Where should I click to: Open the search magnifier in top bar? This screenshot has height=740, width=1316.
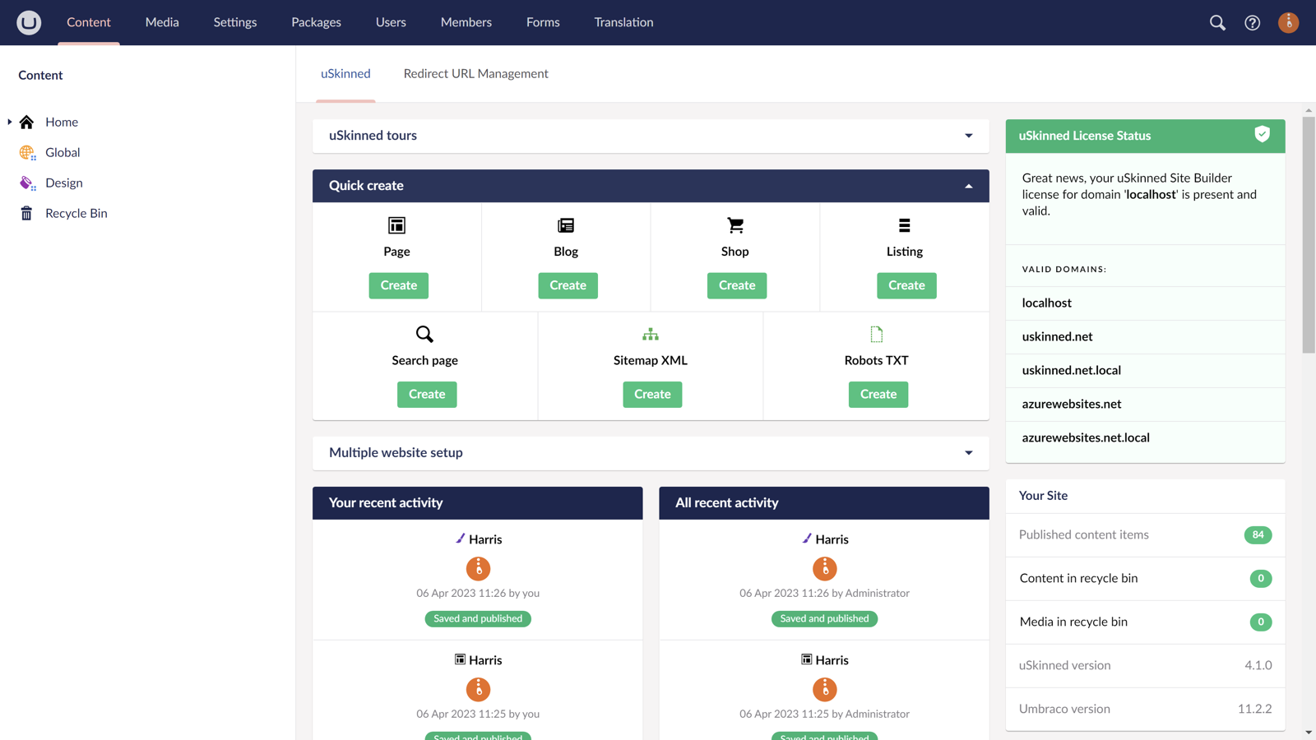click(x=1217, y=23)
